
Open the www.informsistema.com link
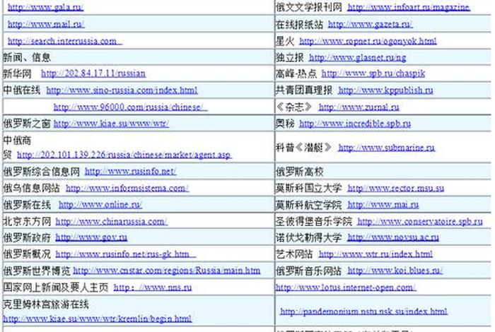pos(127,188)
